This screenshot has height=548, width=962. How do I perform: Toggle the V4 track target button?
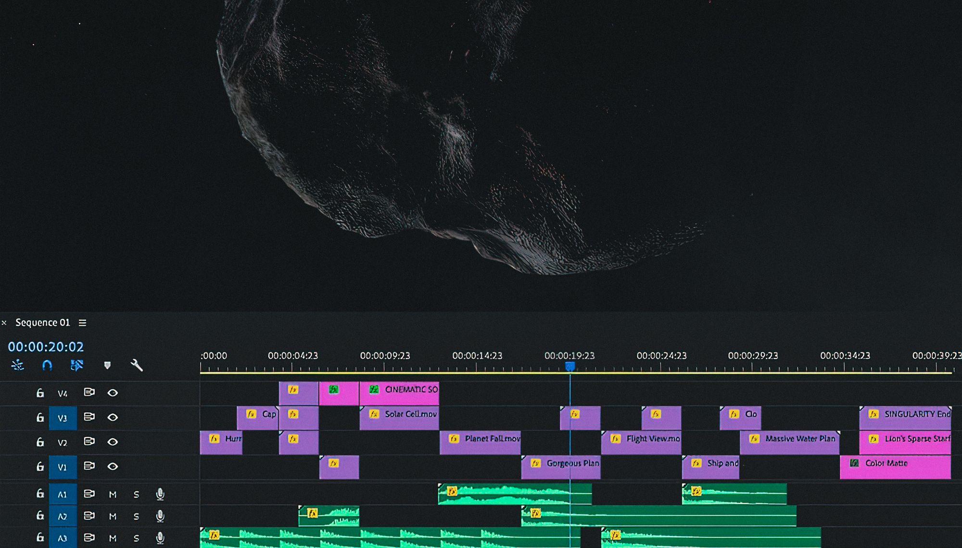tap(63, 394)
